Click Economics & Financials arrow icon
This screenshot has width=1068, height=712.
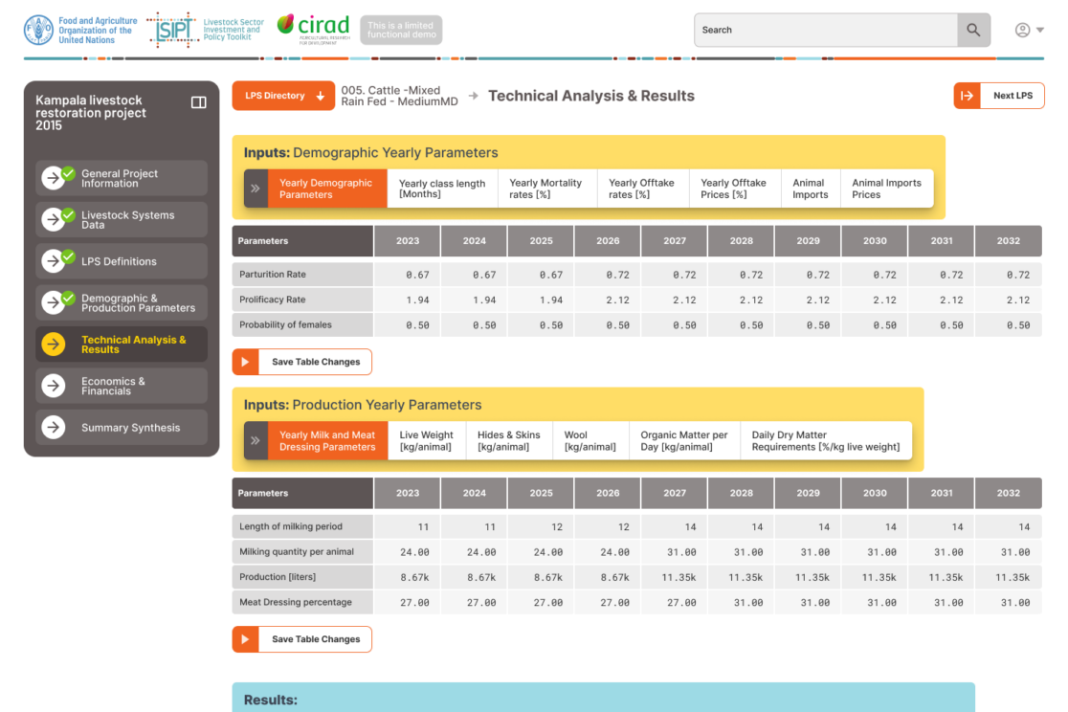pos(54,386)
